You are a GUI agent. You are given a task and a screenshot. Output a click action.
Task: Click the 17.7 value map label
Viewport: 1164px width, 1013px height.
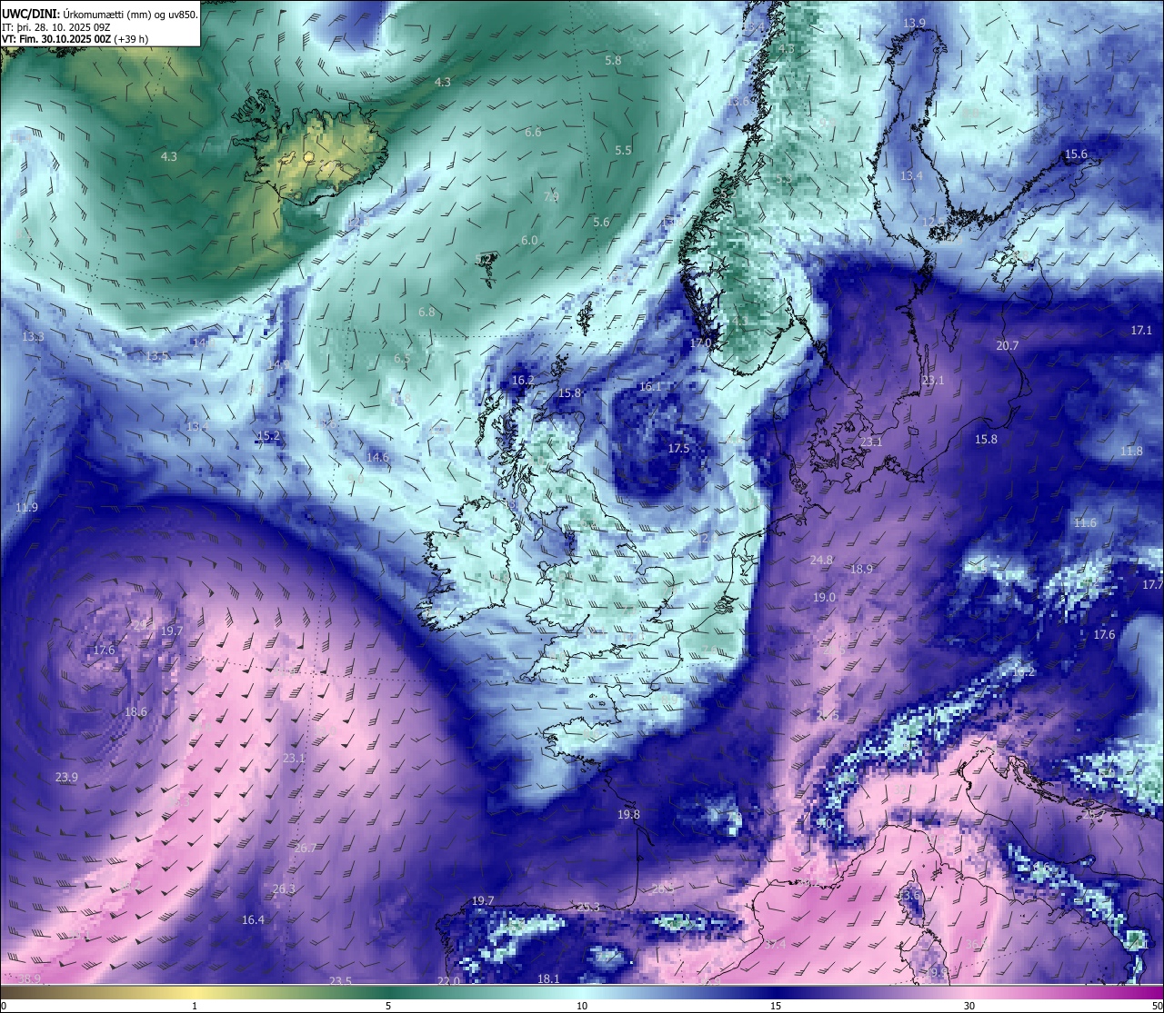pyautogui.click(x=1152, y=585)
